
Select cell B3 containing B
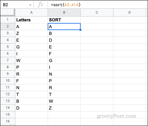64,33
